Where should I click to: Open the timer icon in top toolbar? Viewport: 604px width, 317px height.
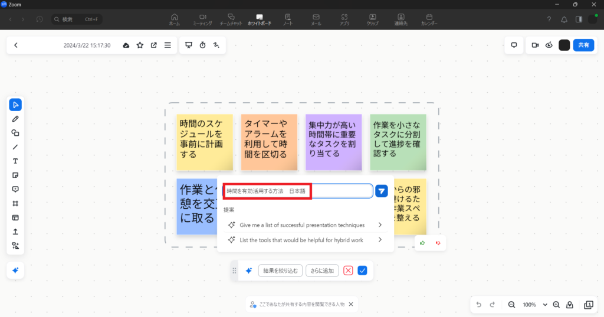click(202, 45)
